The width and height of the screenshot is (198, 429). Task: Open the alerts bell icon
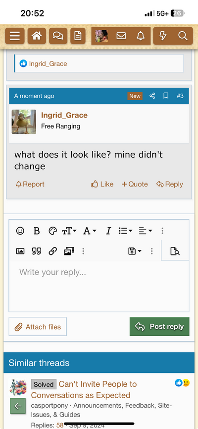pyautogui.click(x=141, y=36)
